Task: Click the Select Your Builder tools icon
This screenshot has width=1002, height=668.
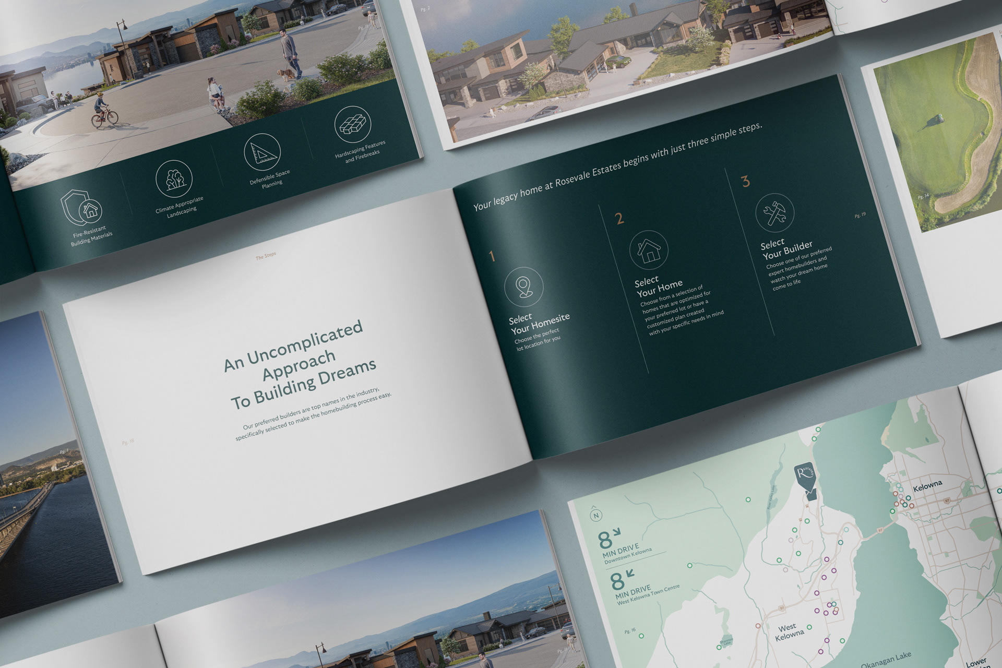Action: pos(774,213)
